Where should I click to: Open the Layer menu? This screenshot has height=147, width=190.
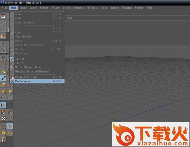(33, 8)
